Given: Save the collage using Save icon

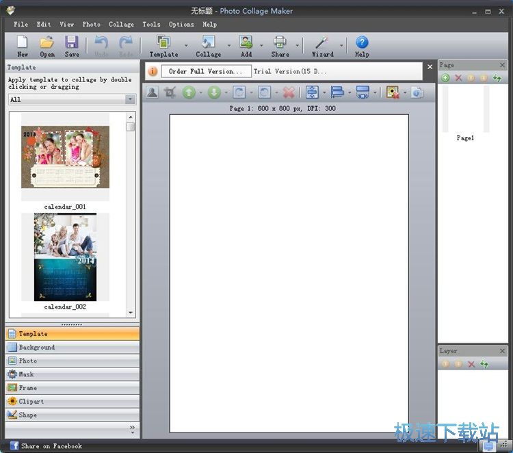Looking at the screenshot, I should tap(72, 43).
